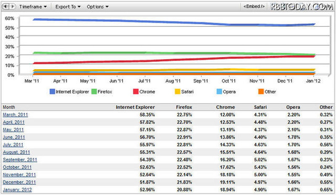The height and width of the screenshot is (195, 336).
Task: Expand the Export To menu
Action: point(67,7)
